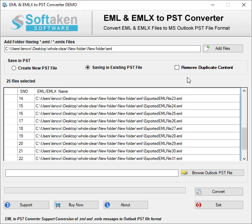Click the shopping cart Buy Now icon
Image resolution: width=252 pixels, height=224 pixels.
(58, 205)
